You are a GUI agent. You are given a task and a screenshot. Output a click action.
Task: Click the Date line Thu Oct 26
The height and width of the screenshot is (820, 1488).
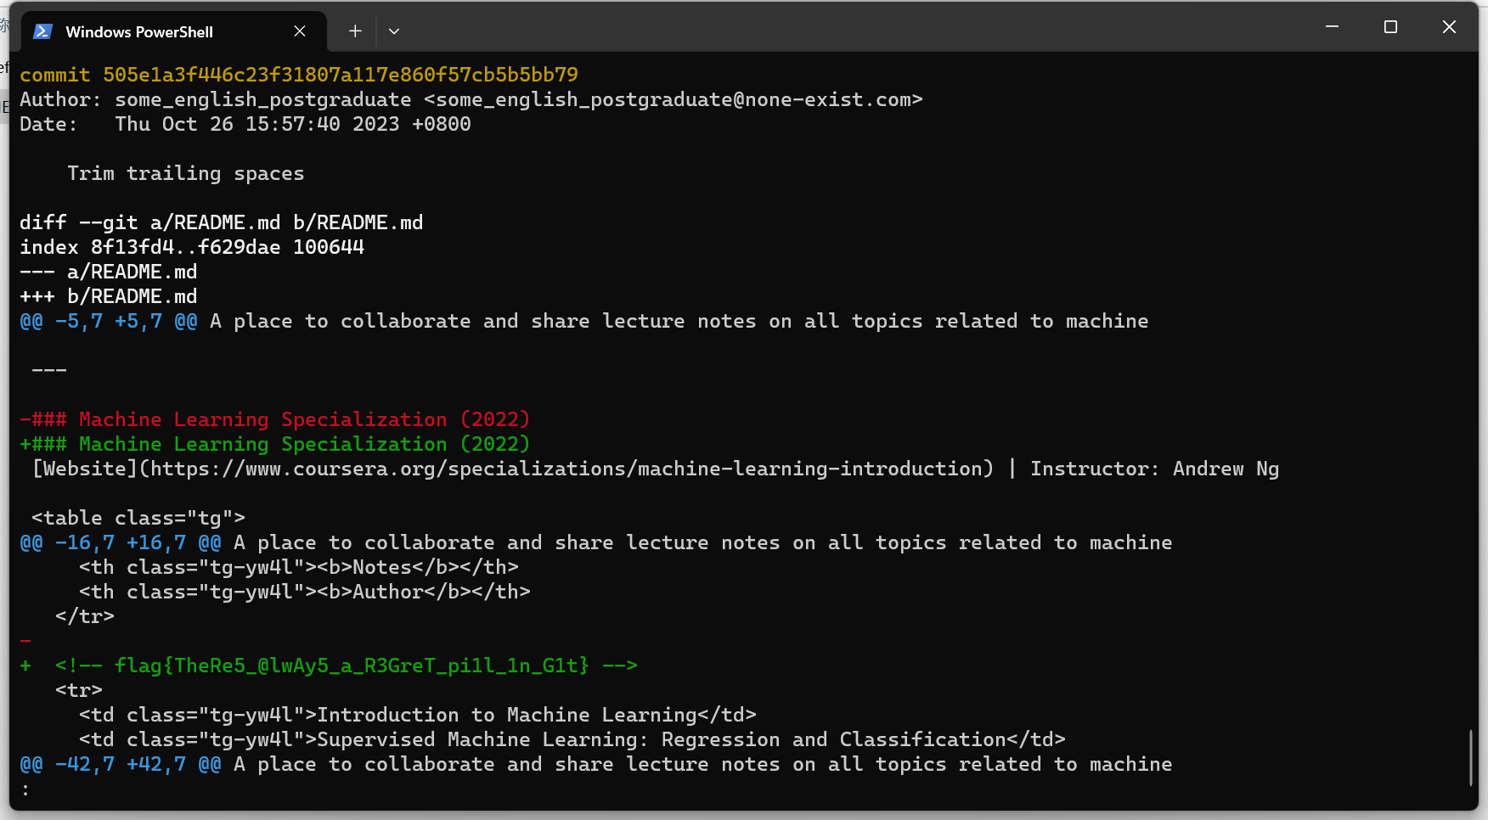tap(245, 124)
